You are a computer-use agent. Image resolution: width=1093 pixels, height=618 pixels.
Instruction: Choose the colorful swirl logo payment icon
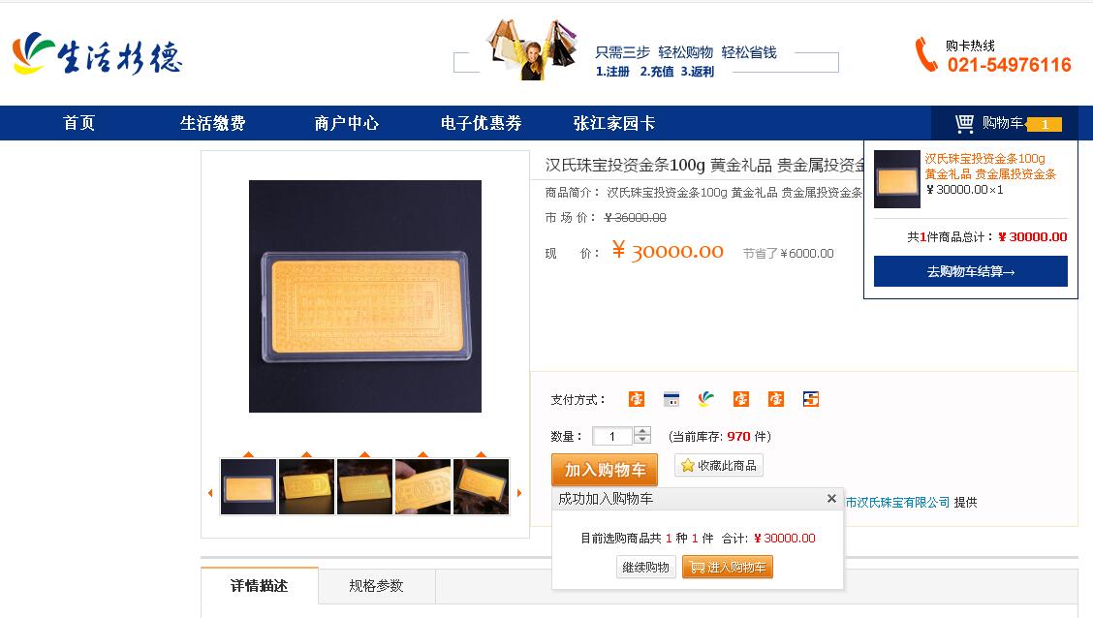pyautogui.click(x=706, y=399)
